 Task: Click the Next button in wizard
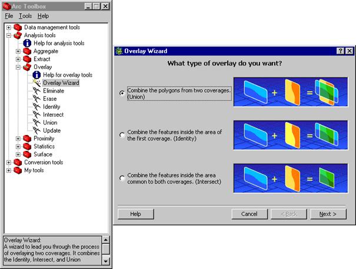click(328, 214)
